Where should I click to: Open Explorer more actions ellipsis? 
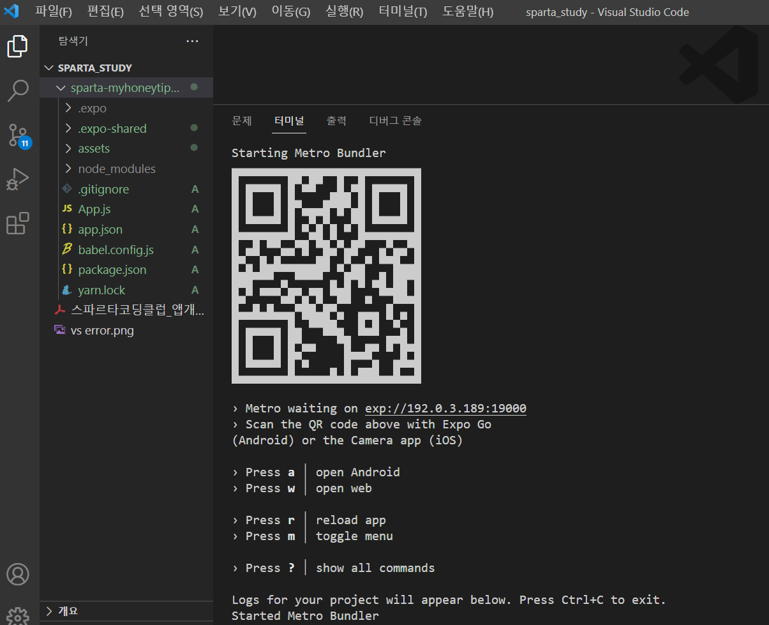coord(192,41)
